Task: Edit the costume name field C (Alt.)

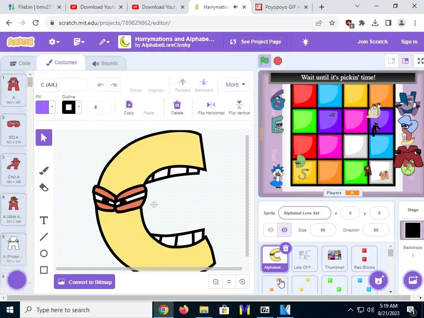Action: tap(62, 85)
